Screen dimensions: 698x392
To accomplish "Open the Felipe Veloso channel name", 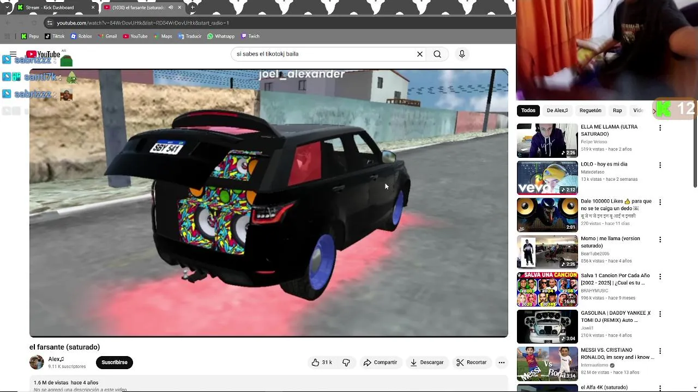I will click(x=595, y=142).
